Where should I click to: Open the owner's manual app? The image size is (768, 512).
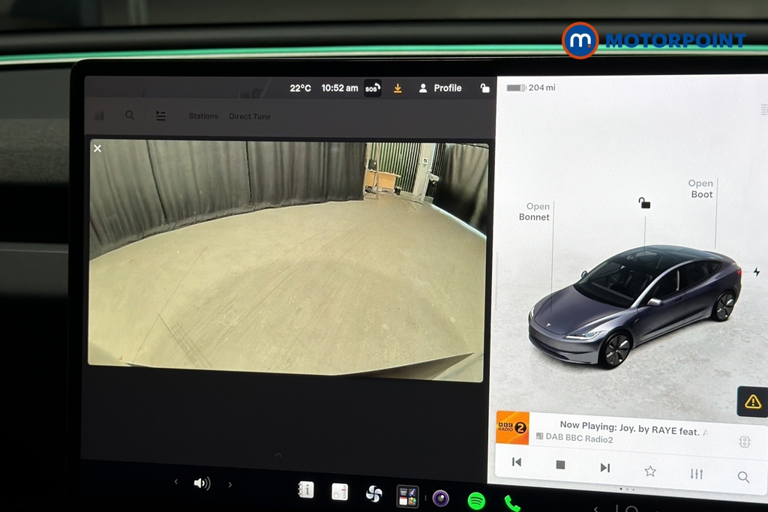(x=306, y=490)
